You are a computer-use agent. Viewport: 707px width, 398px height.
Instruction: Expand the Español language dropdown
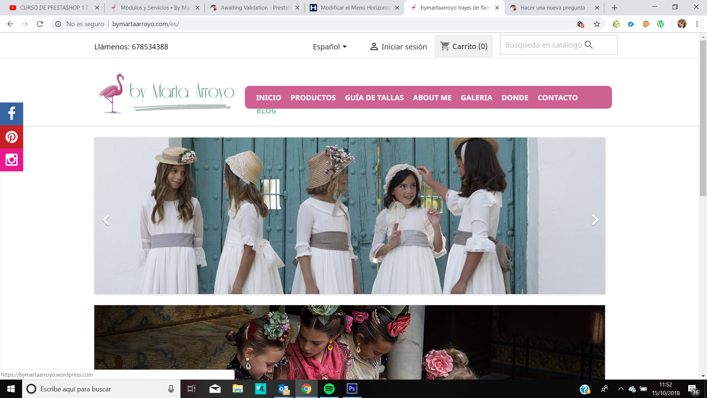[330, 47]
